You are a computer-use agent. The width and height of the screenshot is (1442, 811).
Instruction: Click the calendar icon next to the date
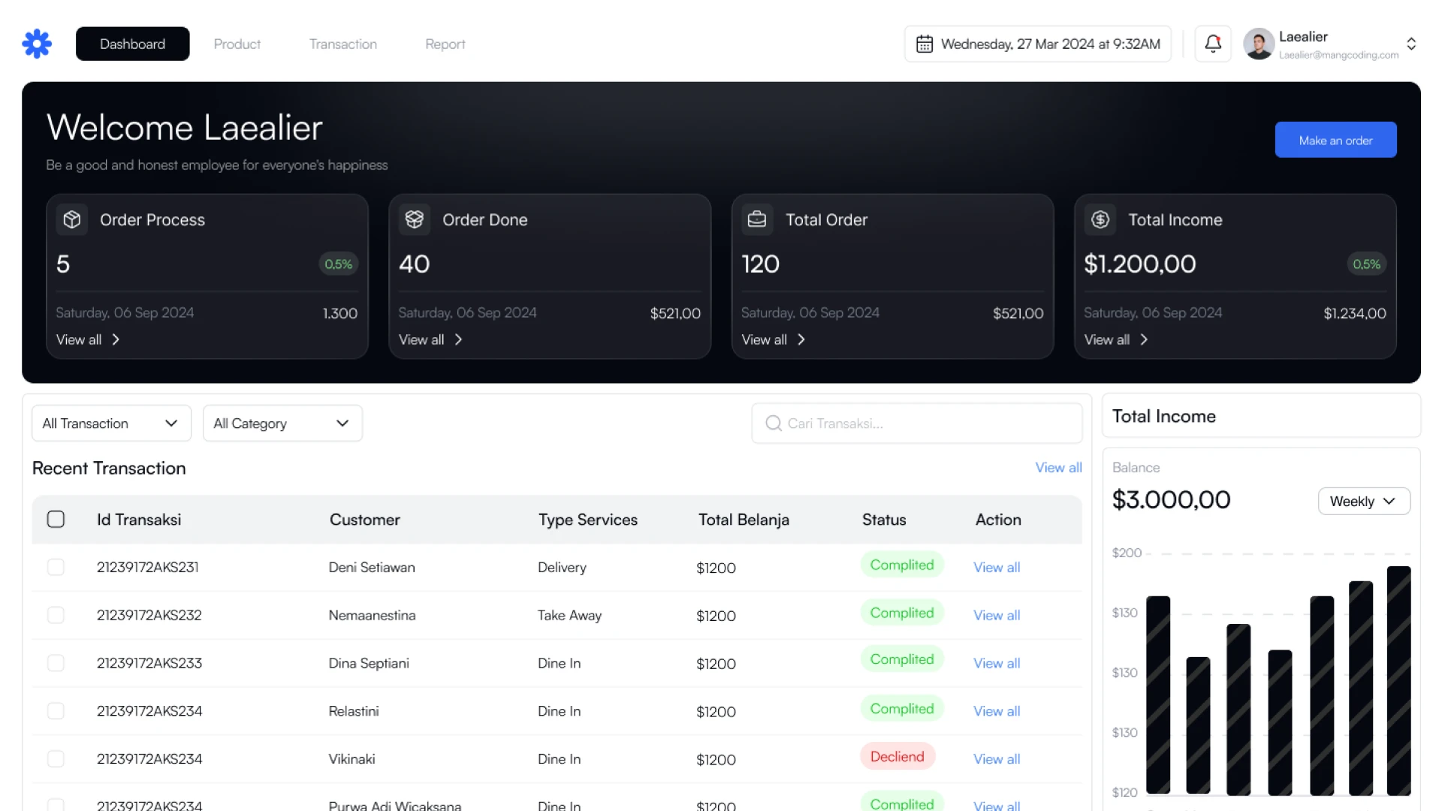(925, 44)
